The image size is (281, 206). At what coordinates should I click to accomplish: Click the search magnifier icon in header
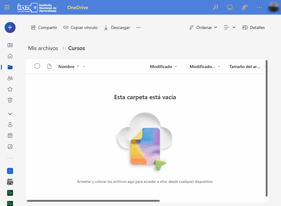coord(215,7)
